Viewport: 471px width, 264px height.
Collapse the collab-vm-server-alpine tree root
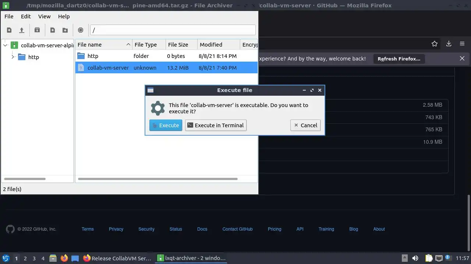pyautogui.click(x=5, y=45)
